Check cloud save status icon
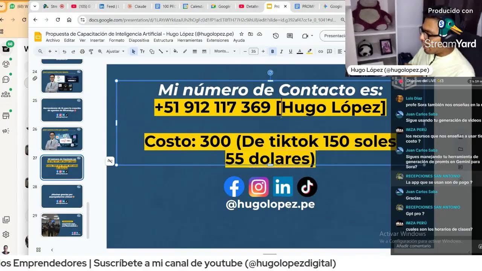Image resolution: width=482 pixels, height=271 pixels. click(259, 34)
